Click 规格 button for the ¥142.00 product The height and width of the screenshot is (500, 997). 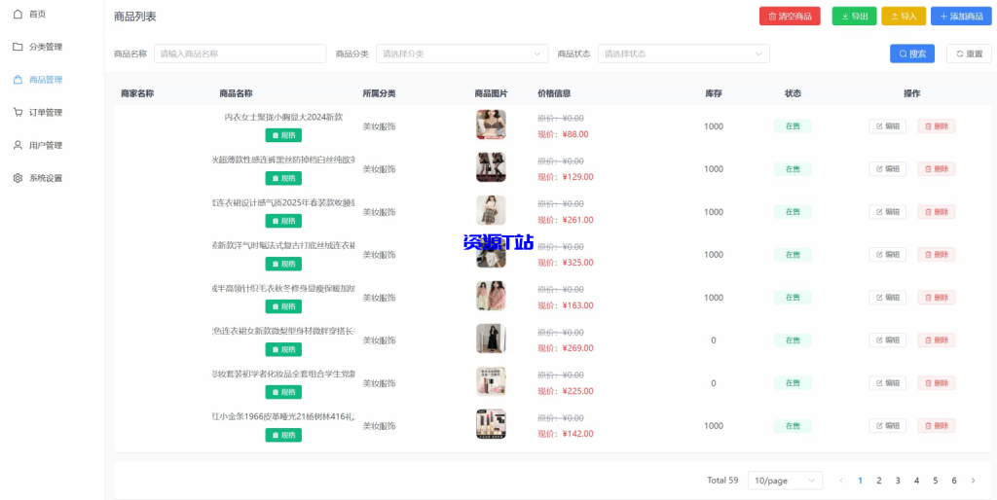(x=283, y=435)
